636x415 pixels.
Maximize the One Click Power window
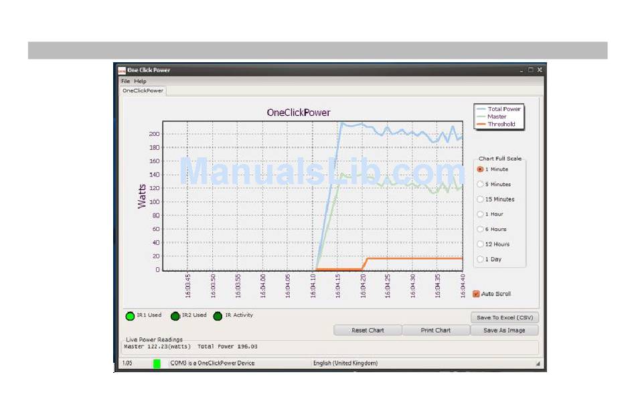tap(530, 70)
